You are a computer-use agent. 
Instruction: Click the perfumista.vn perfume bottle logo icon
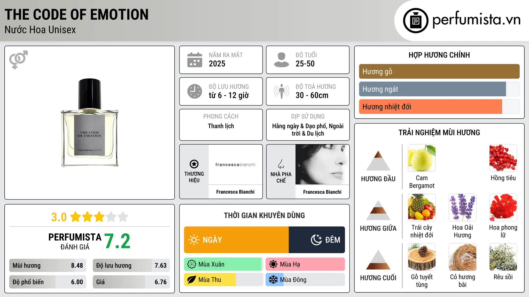tap(416, 21)
